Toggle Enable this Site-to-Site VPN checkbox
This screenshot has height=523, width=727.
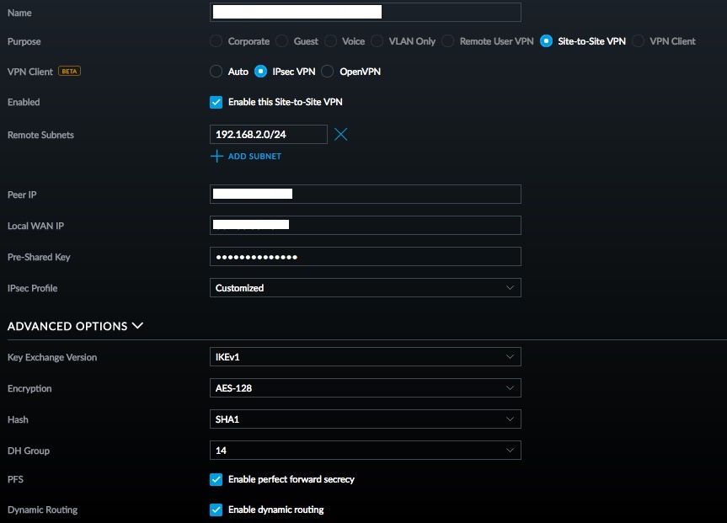pos(216,102)
